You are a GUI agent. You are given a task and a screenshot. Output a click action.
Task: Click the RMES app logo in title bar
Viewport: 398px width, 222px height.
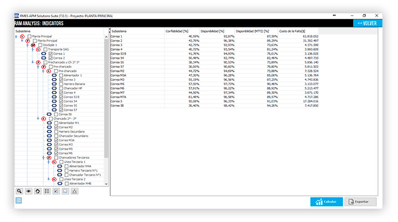pos(17,16)
